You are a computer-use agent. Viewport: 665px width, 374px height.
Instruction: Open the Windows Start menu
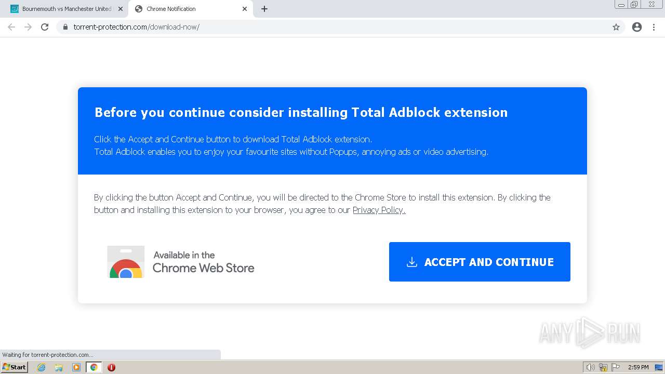[15, 367]
